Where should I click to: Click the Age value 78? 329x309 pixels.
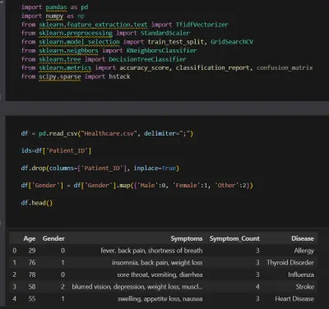[x=32, y=274]
